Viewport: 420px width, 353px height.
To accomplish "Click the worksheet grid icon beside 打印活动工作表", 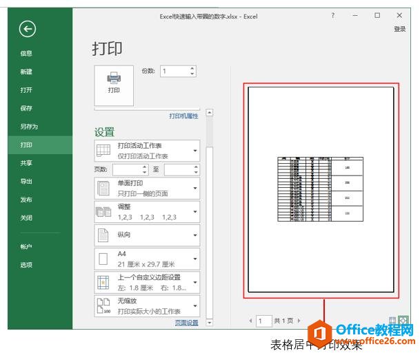I will [103, 151].
